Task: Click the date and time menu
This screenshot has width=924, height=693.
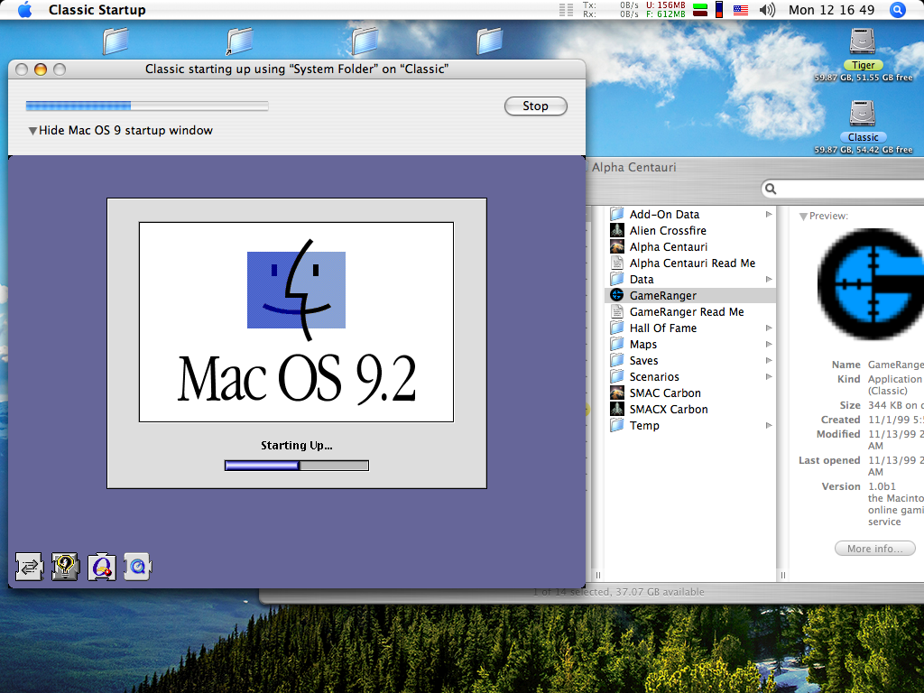Action: coord(831,10)
